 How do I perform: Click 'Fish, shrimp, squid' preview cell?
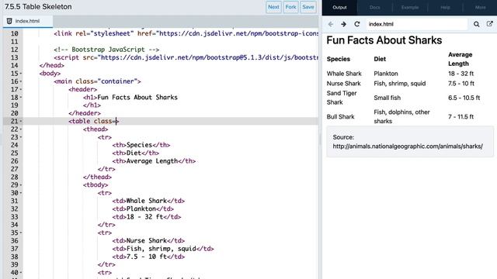pos(400,84)
